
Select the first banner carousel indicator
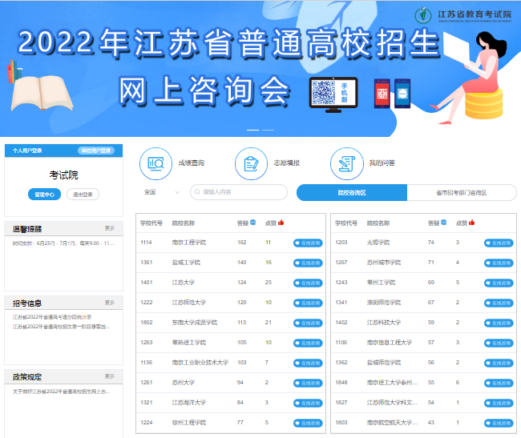pos(252,130)
